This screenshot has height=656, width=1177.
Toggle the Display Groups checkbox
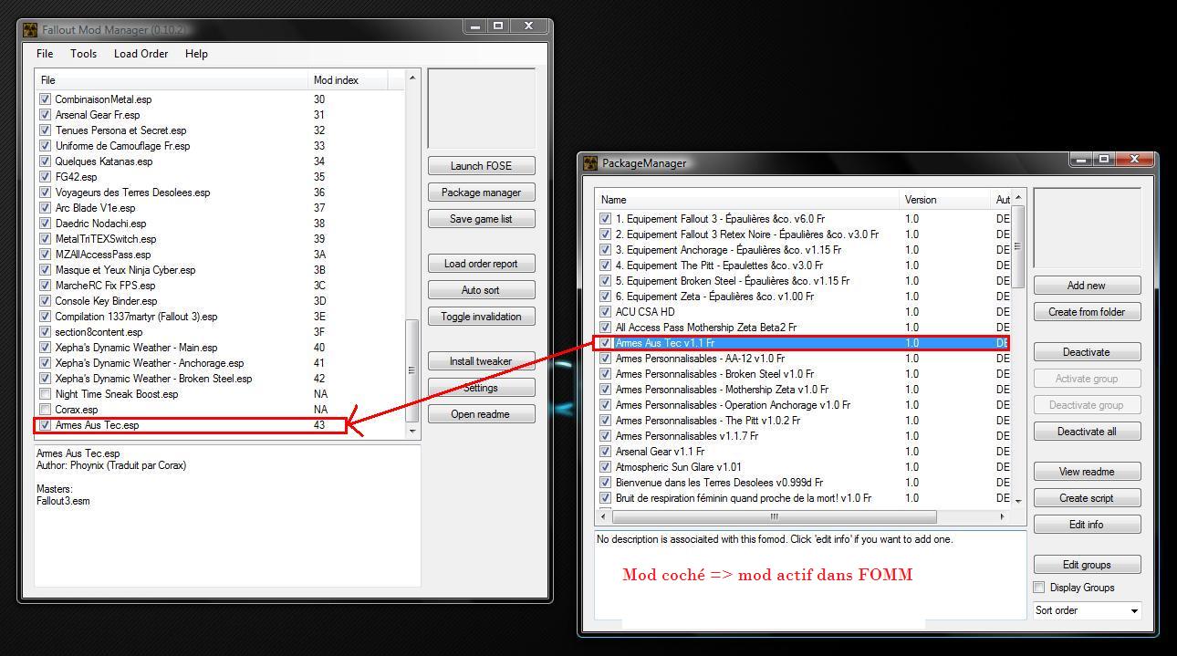coord(1039,588)
